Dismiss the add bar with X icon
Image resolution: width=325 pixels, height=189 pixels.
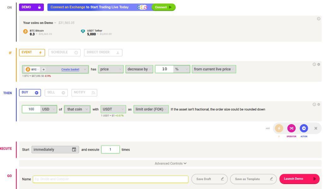(316, 128)
